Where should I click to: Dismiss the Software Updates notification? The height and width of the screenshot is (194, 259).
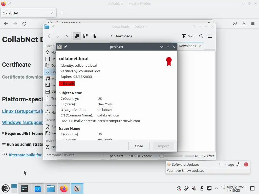click(x=246, y=164)
